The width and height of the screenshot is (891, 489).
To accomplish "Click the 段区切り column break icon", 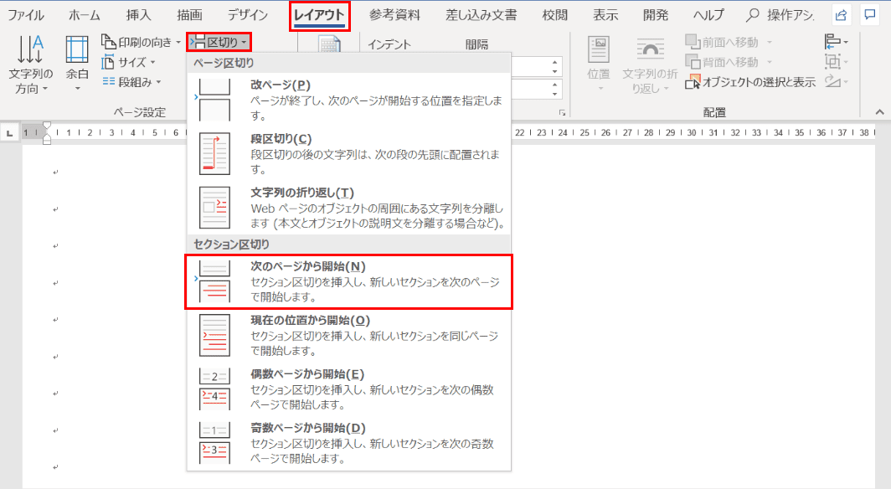I will click(x=214, y=153).
